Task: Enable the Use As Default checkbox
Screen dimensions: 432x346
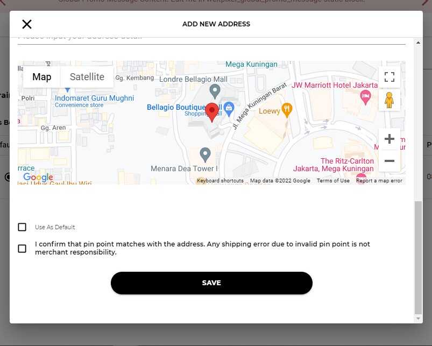Action: click(x=22, y=227)
